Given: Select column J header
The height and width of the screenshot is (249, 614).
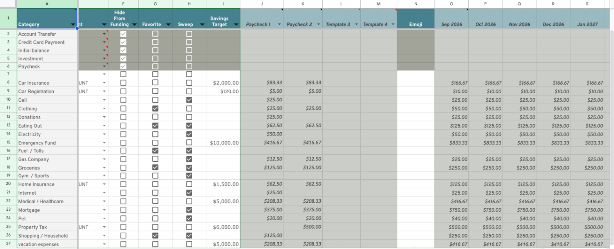Looking at the screenshot, I should 262,4.
